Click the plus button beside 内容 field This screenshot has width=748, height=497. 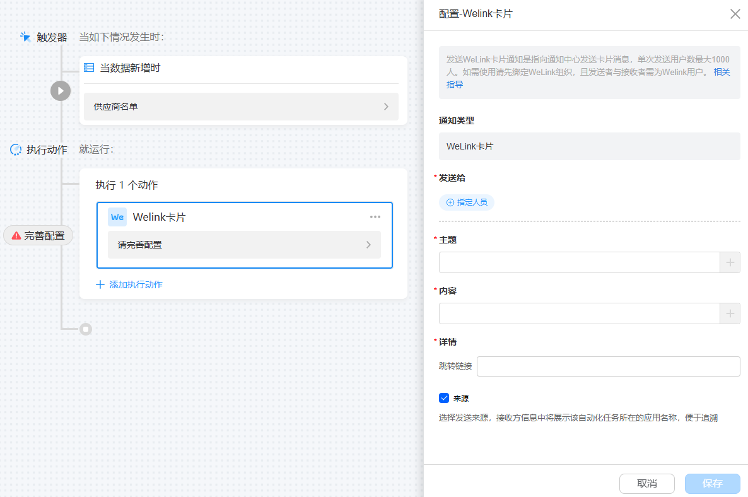730,313
